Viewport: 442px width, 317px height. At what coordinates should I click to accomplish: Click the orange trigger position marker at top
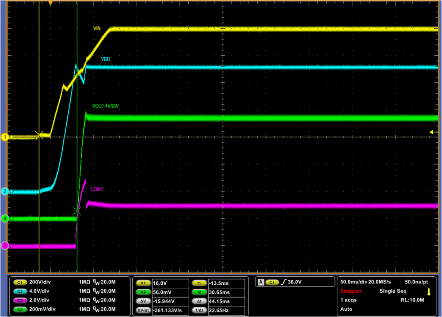51,4
